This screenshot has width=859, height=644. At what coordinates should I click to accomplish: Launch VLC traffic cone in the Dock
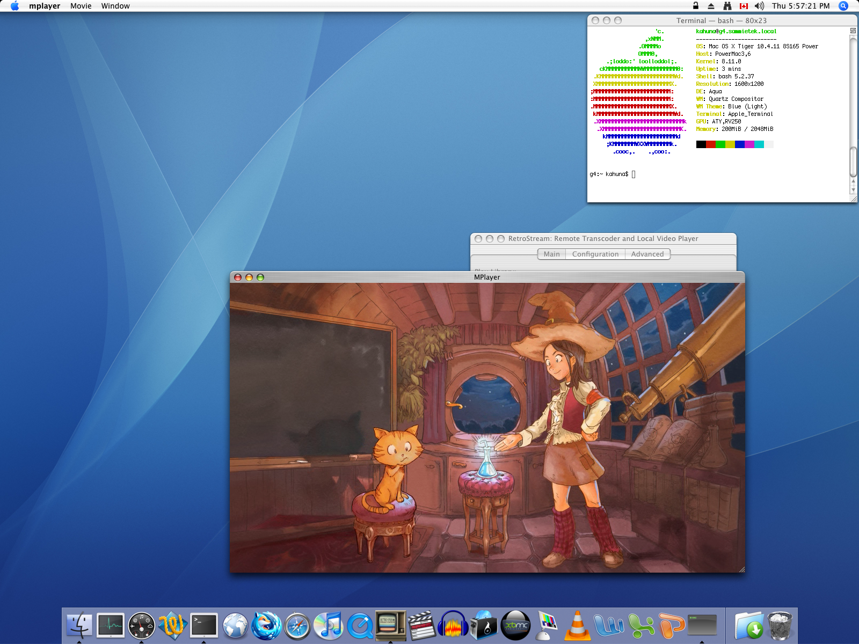577,625
